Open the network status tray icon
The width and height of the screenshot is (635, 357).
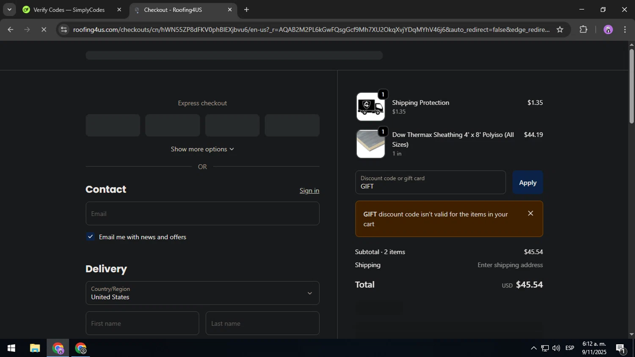click(x=545, y=348)
